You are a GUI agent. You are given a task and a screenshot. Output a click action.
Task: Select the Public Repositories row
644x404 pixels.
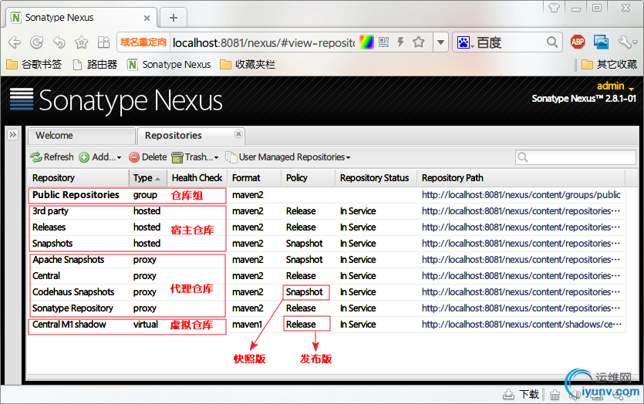pos(326,195)
